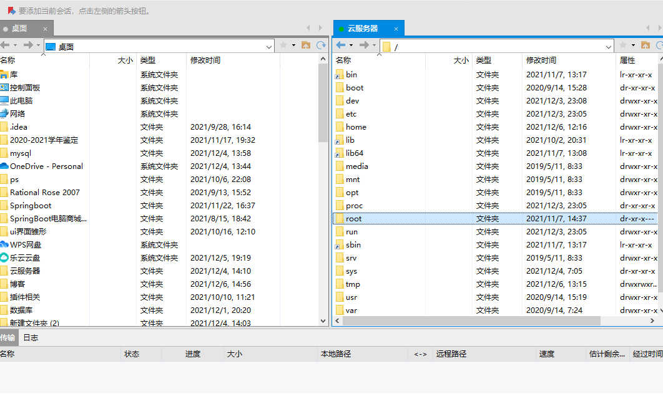Open forward history dropdown in the remote pane
This screenshot has height=394, width=663.
point(374,45)
